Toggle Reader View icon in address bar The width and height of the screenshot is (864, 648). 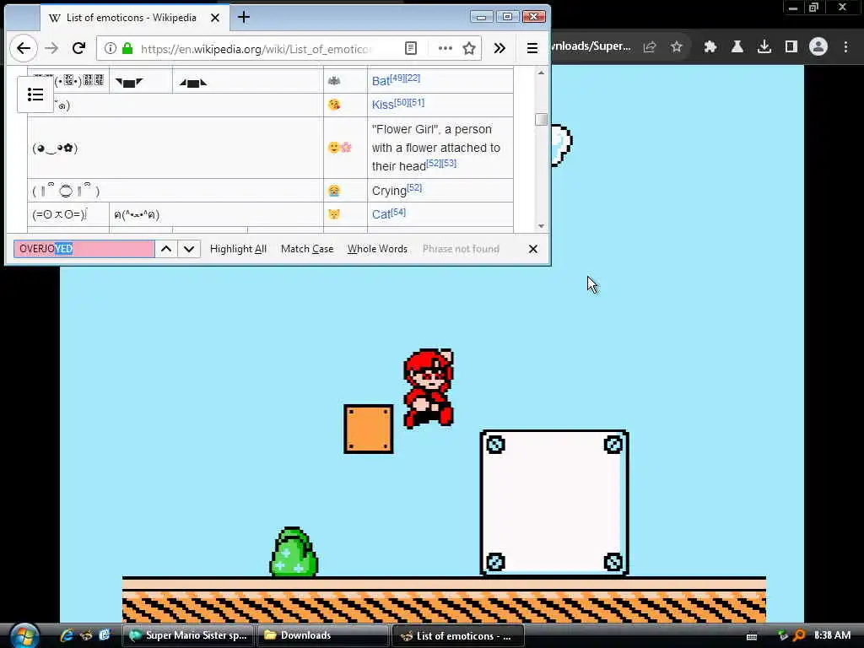pyautogui.click(x=411, y=48)
